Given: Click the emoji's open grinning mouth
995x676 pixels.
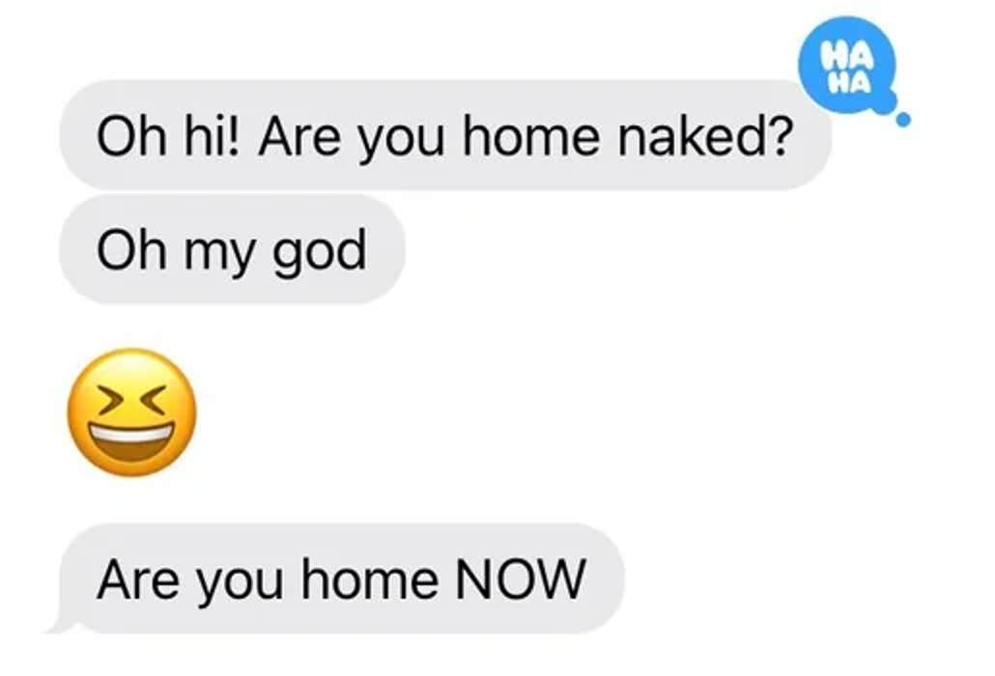Looking at the screenshot, I should [x=132, y=440].
